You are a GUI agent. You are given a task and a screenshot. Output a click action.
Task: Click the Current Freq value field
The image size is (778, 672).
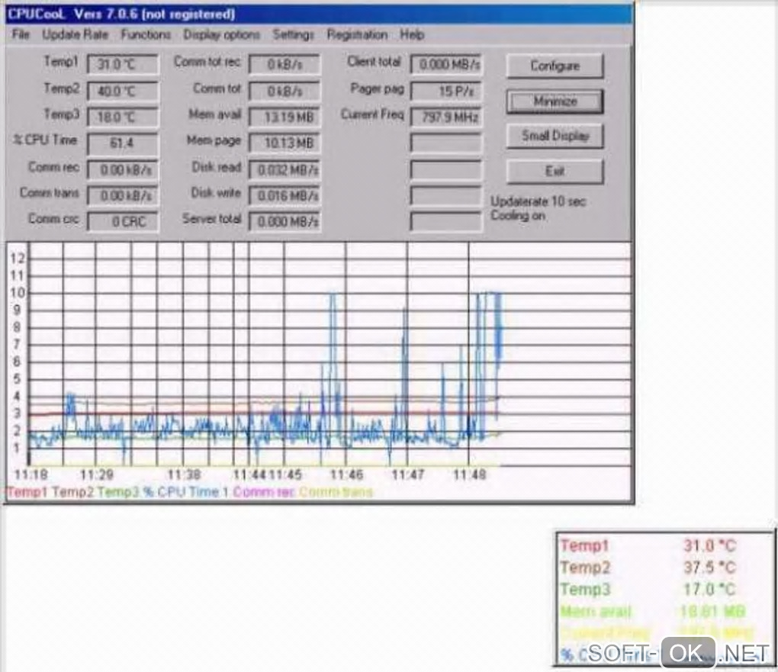pyautogui.click(x=446, y=117)
